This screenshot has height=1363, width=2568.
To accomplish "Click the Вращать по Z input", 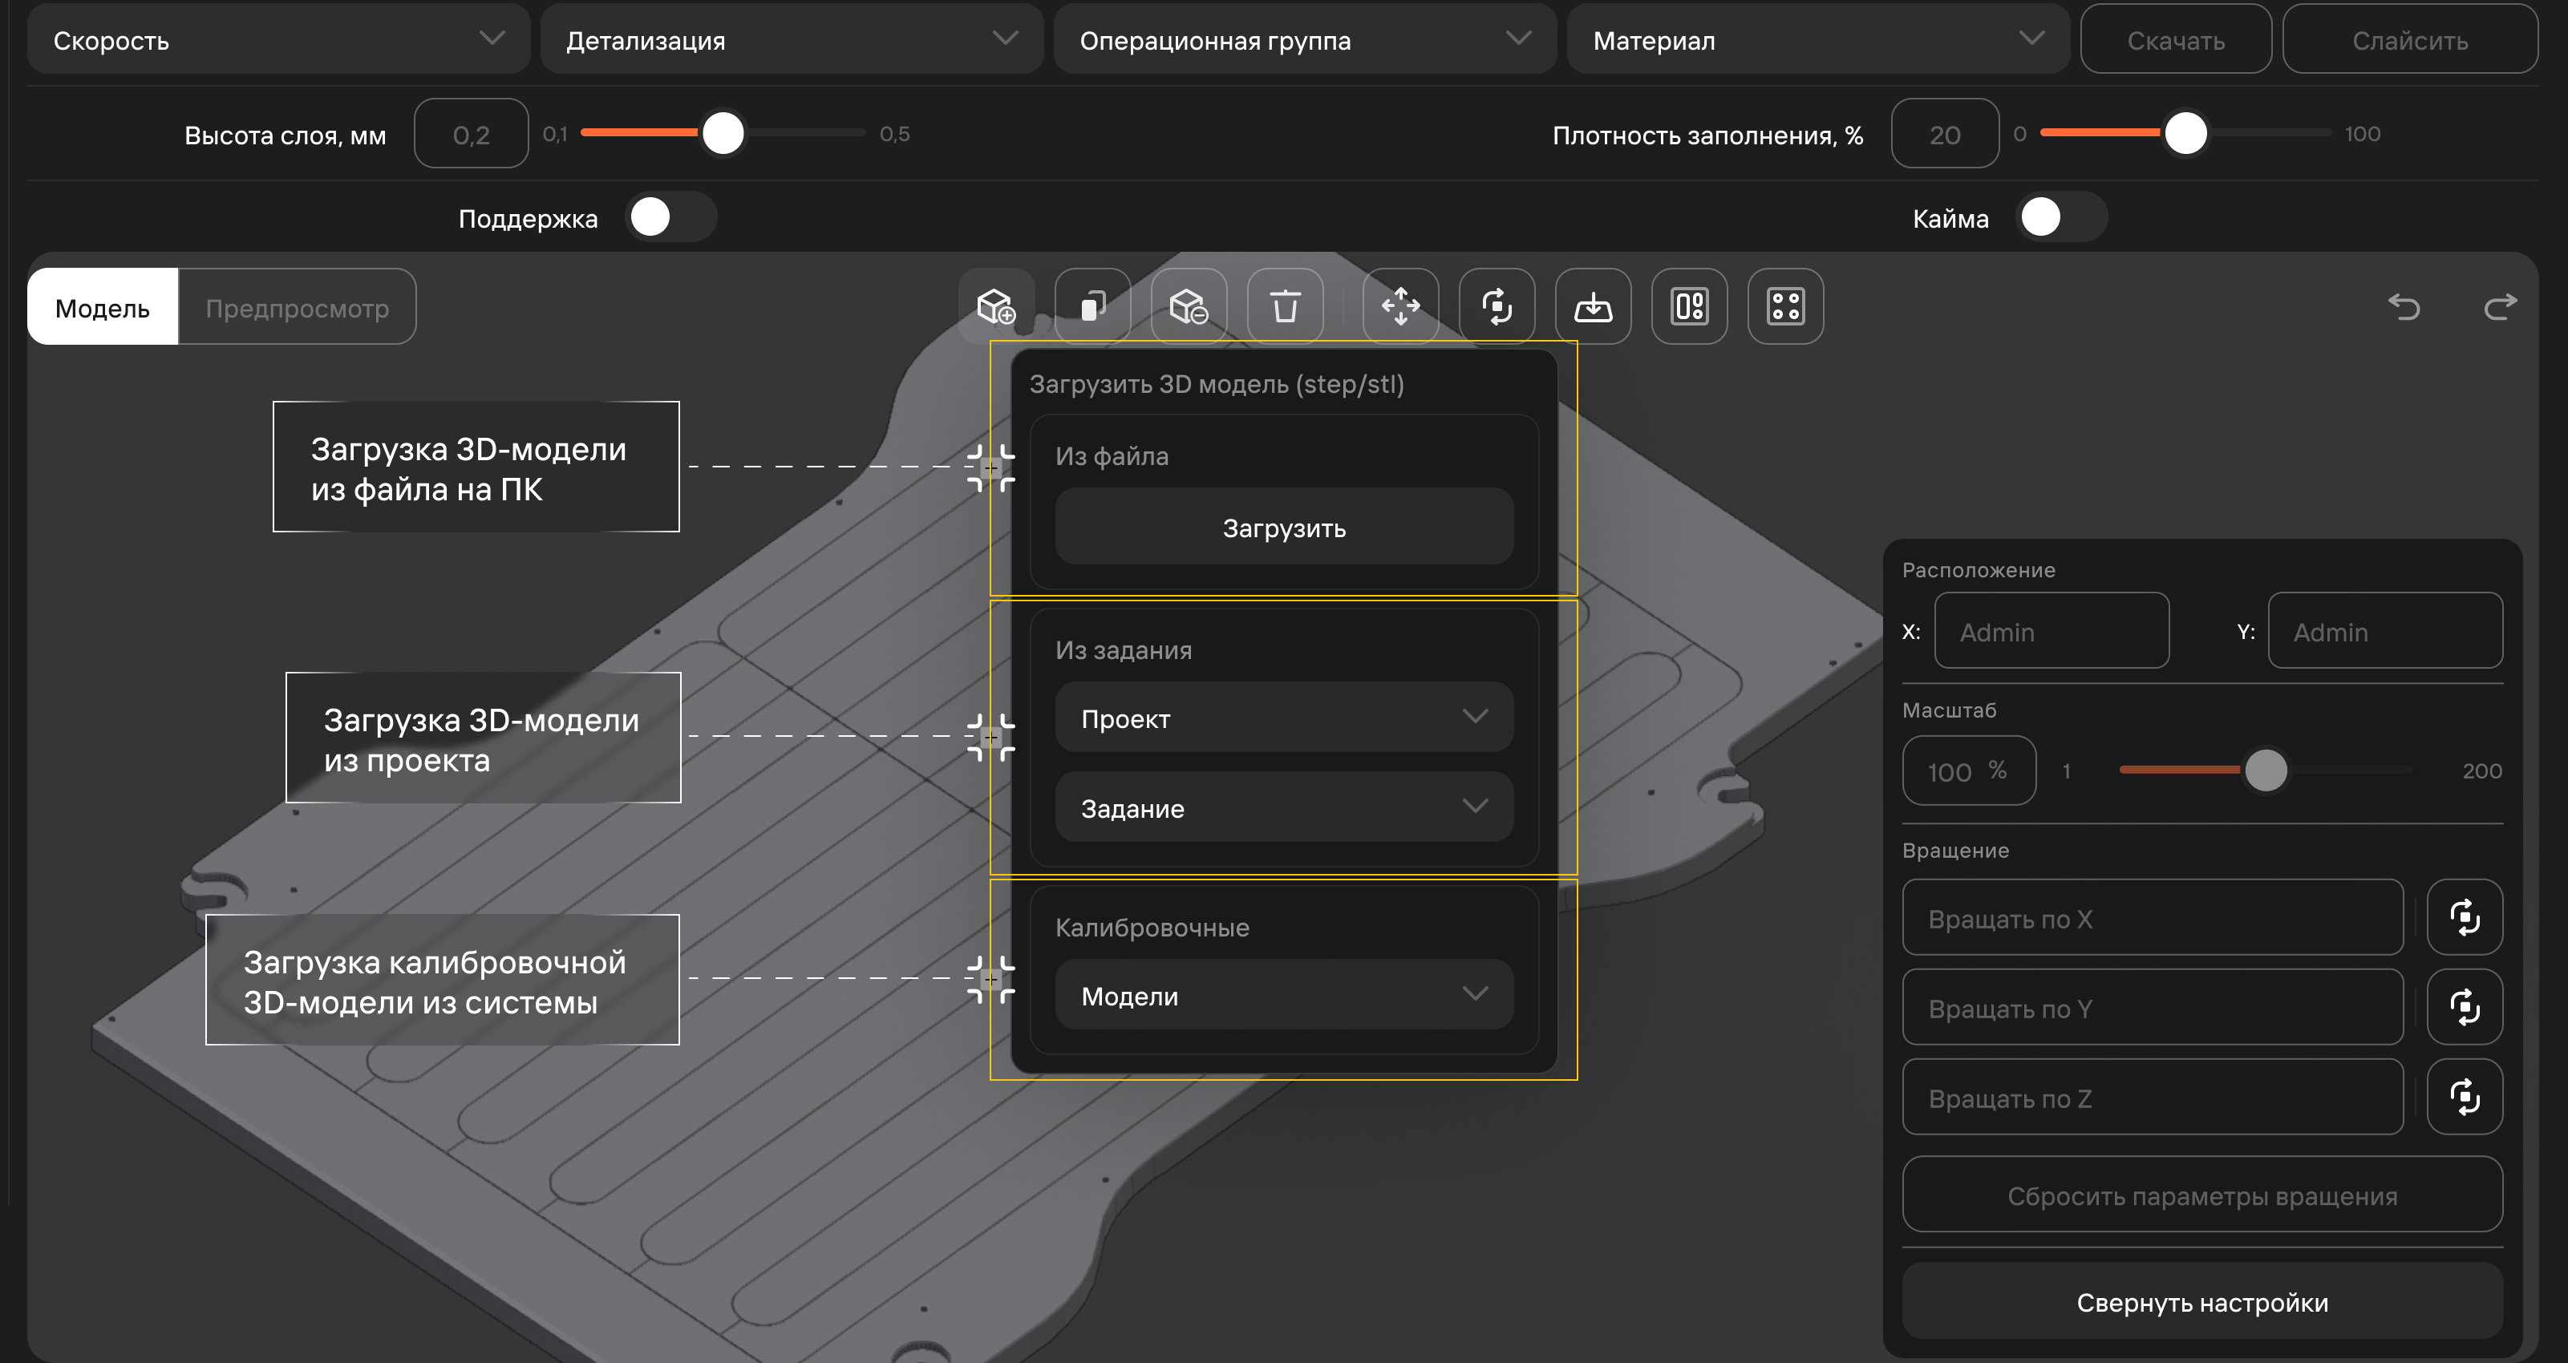I will 2153,1096.
